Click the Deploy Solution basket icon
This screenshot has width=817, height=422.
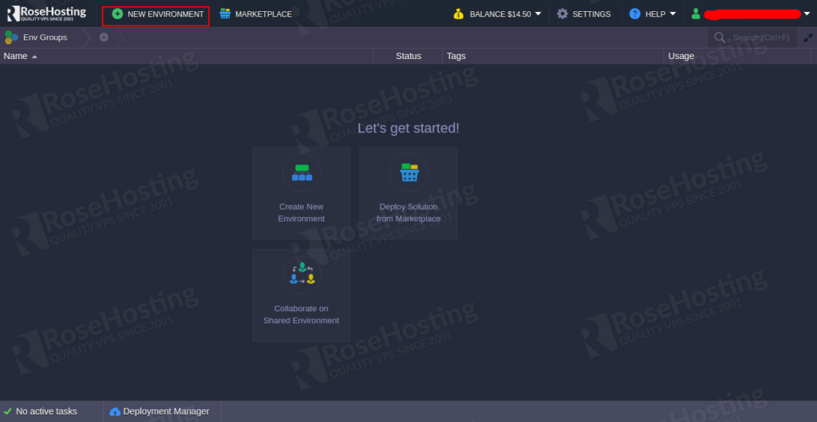tap(409, 172)
